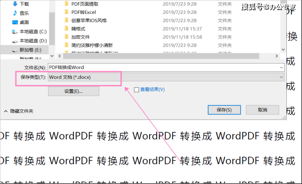Click the 设置(E)... button
The height and width of the screenshot is (184, 302).
pyautogui.click(x=73, y=91)
